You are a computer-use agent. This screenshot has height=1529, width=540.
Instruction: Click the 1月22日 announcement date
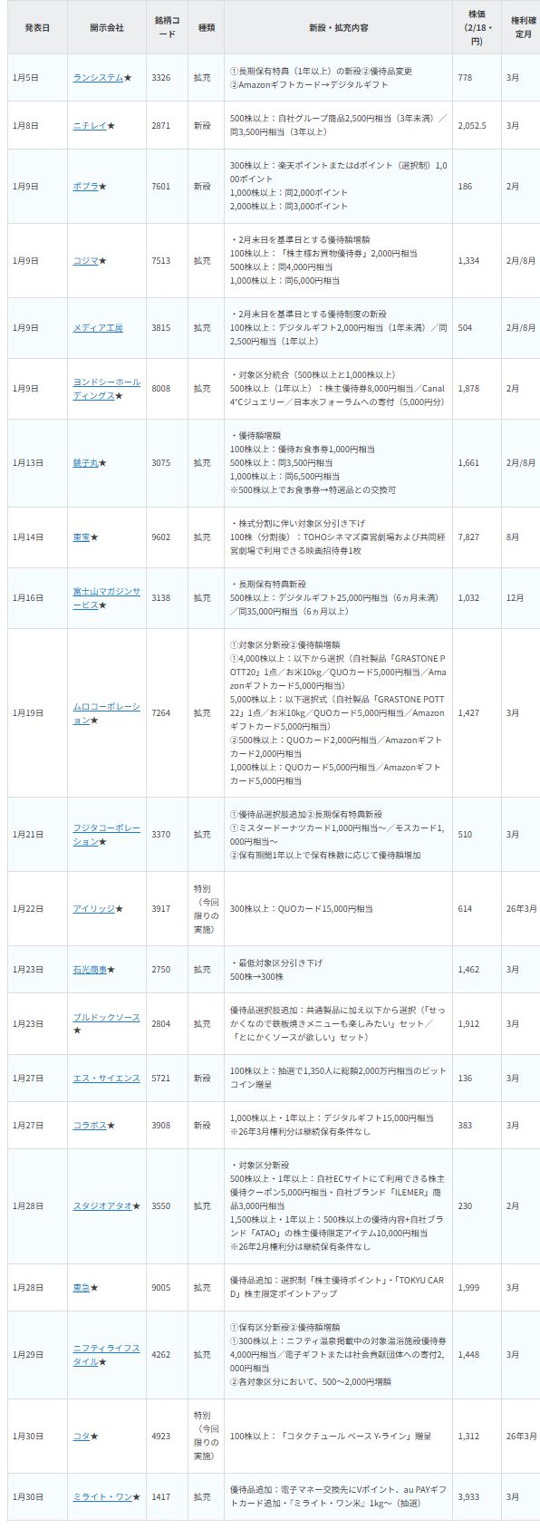coord(28,909)
